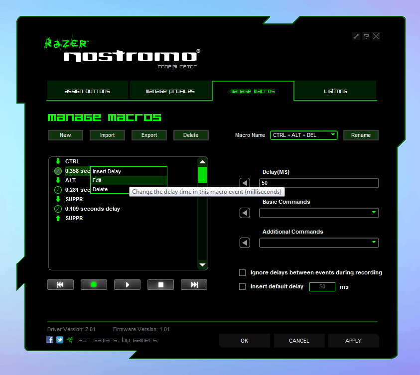Image resolution: width=420 pixels, height=375 pixels.
Task: Expand the Basic Commands dropdown
Action: coord(319,213)
